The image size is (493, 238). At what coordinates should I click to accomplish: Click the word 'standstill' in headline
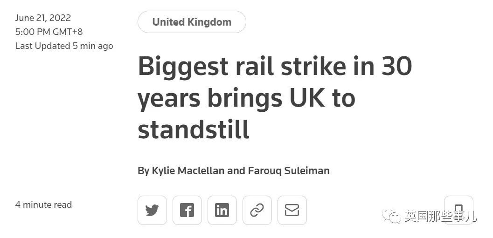[x=194, y=129]
